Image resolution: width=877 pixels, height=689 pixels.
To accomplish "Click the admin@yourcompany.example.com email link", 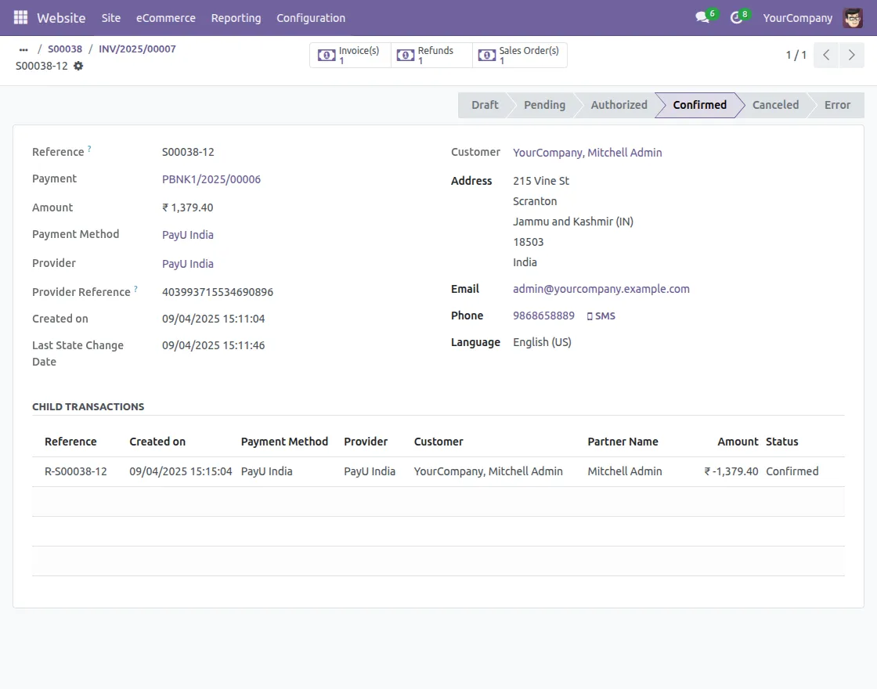I will (x=601, y=289).
